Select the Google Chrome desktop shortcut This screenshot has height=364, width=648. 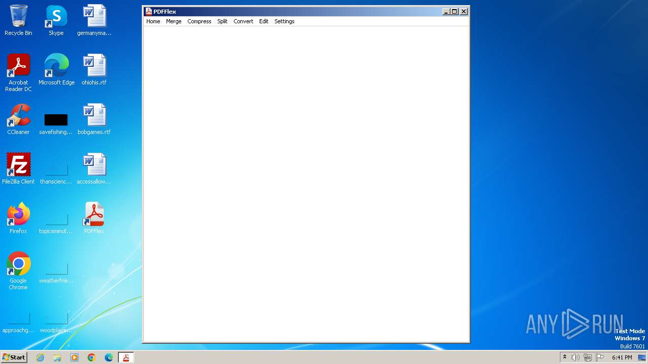pos(18,271)
